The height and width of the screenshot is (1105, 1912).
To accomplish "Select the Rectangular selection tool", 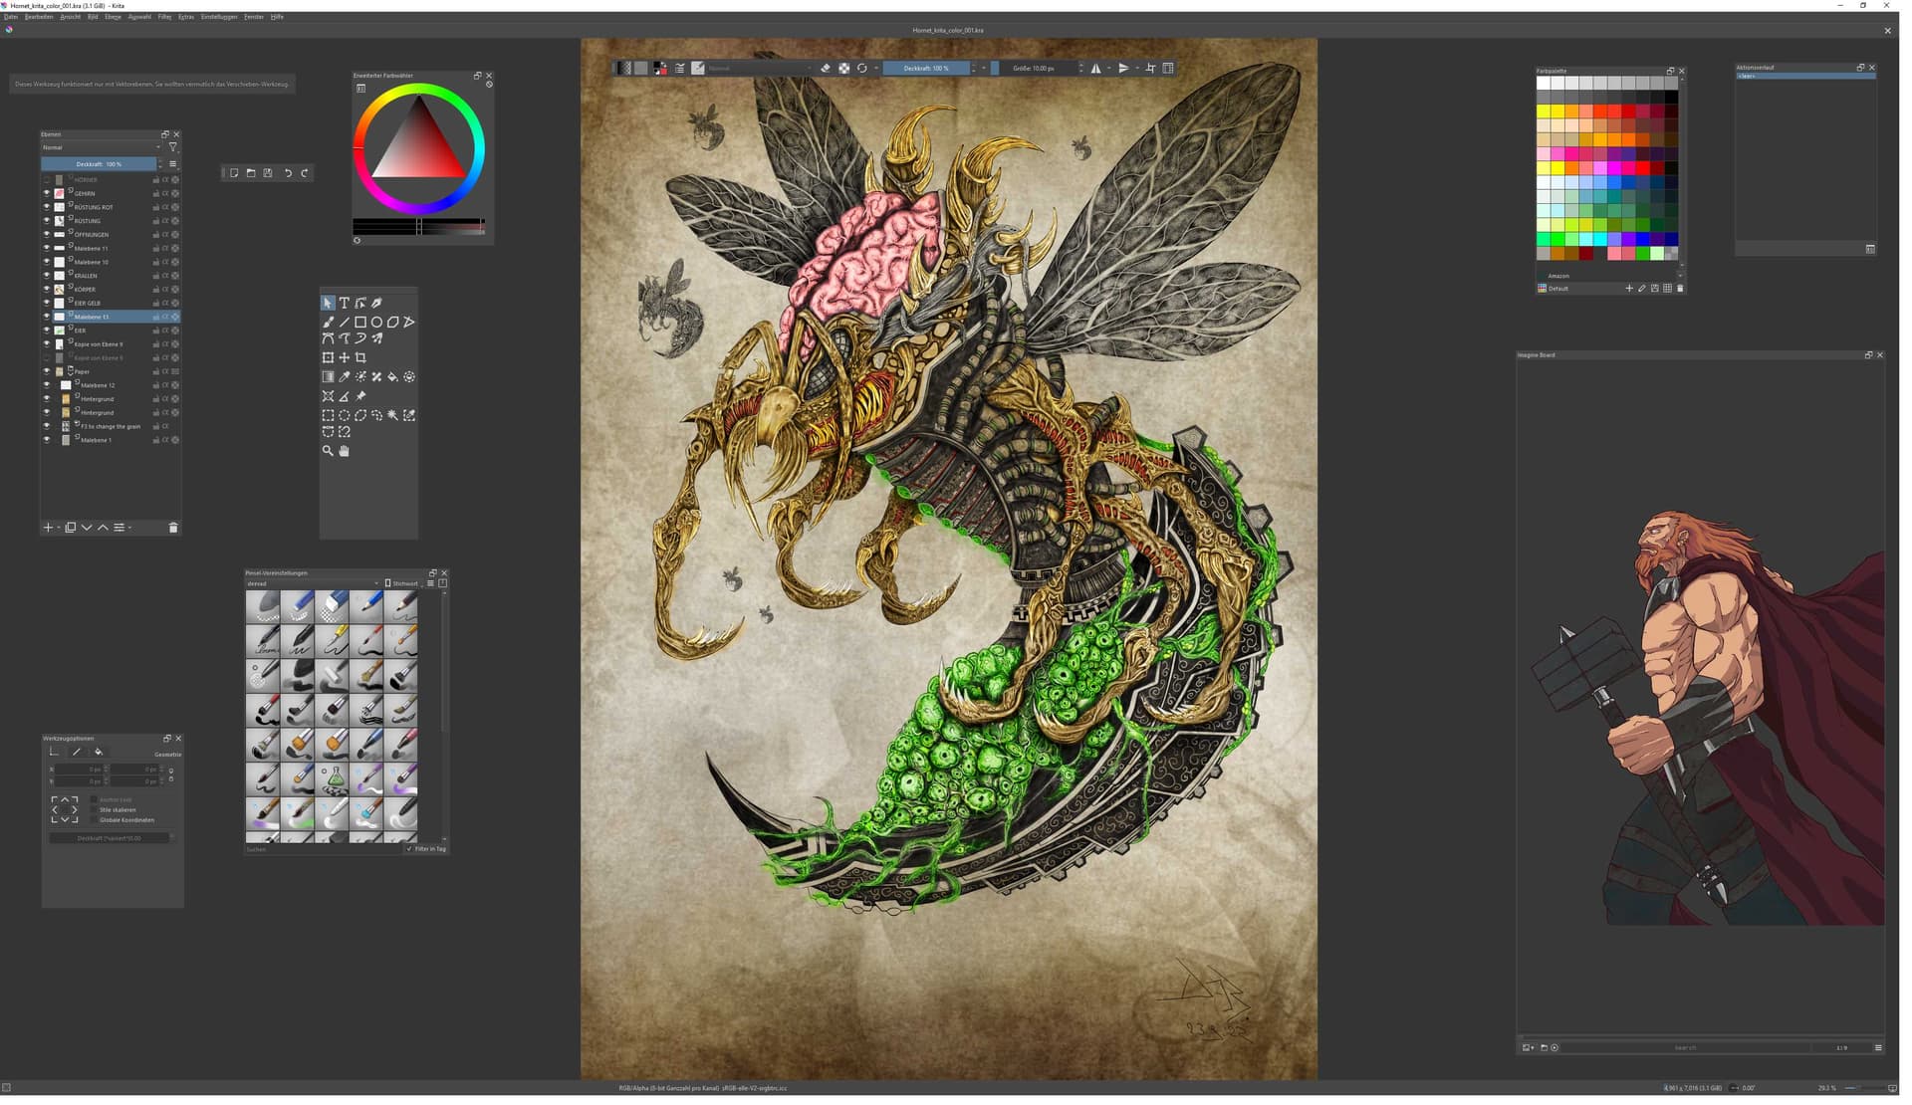I will (x=328, y=417).
